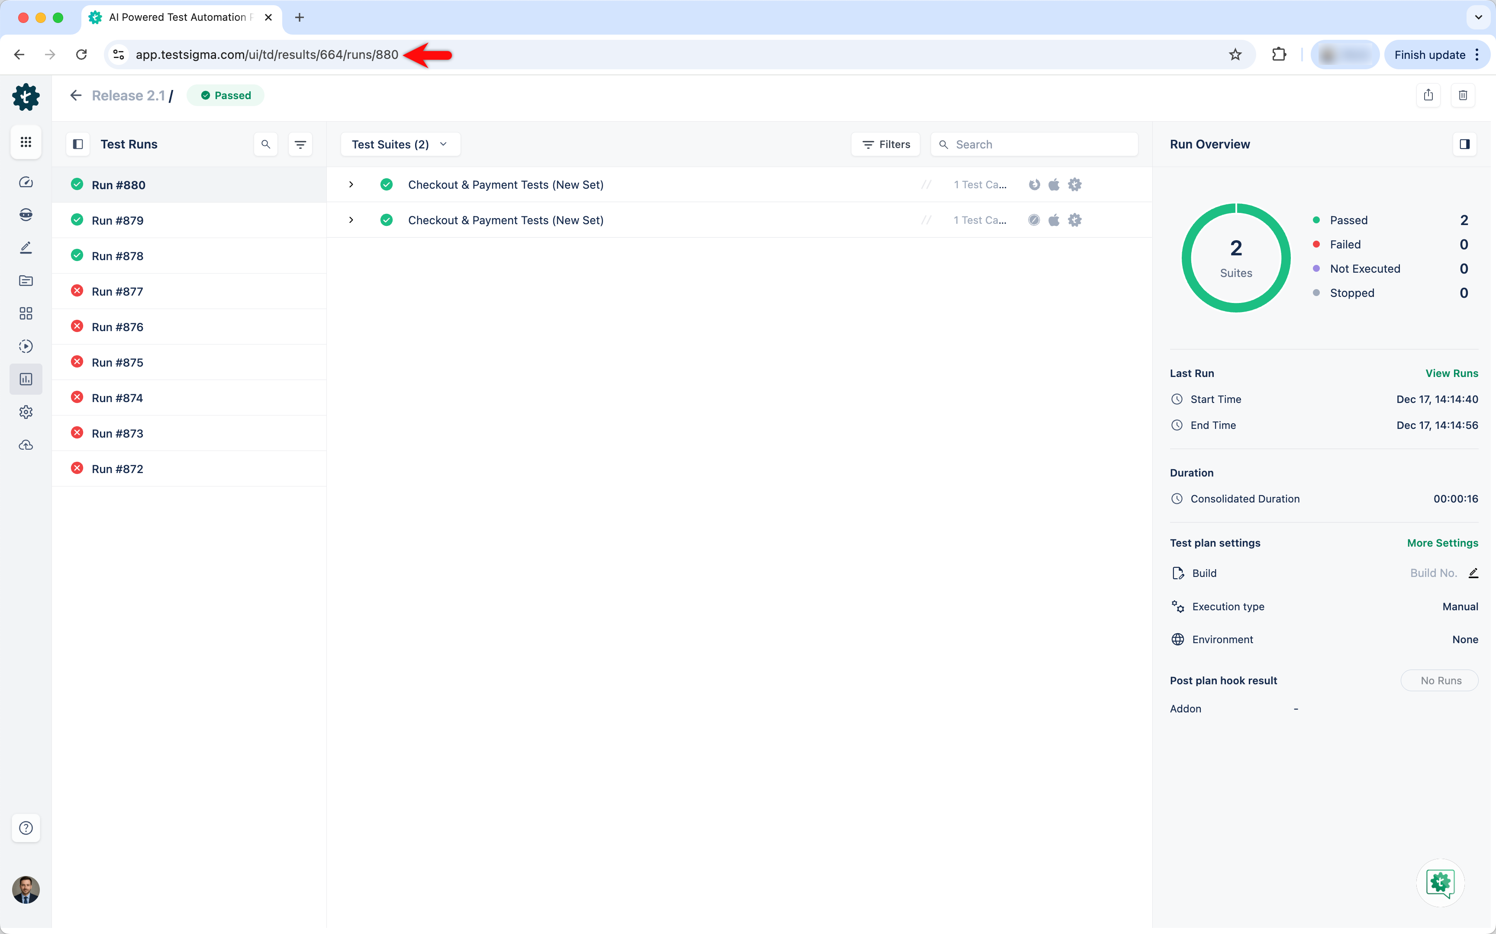Open the filter icon beside Test Runs search
Viewport: 1496px width, 934px height.
[x=301, y=144]
